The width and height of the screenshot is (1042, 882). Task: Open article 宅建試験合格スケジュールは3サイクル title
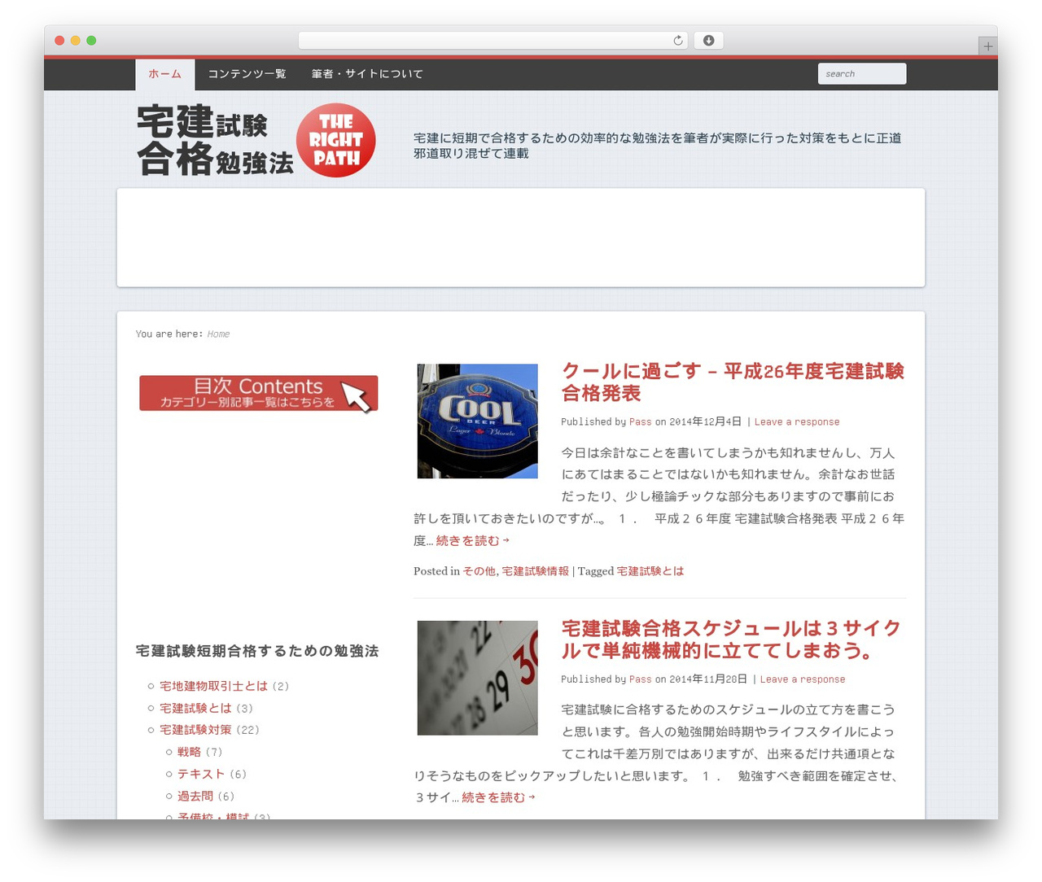pos(731,640)
